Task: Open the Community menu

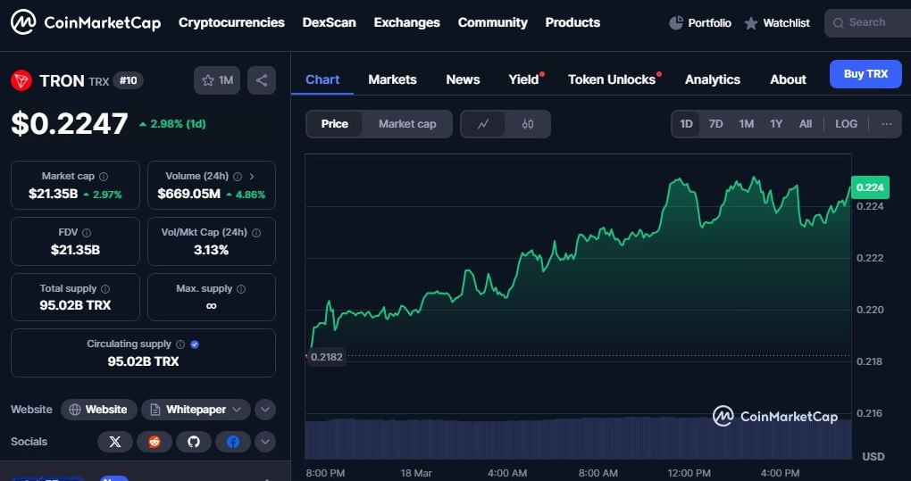Action: point(493,22)
